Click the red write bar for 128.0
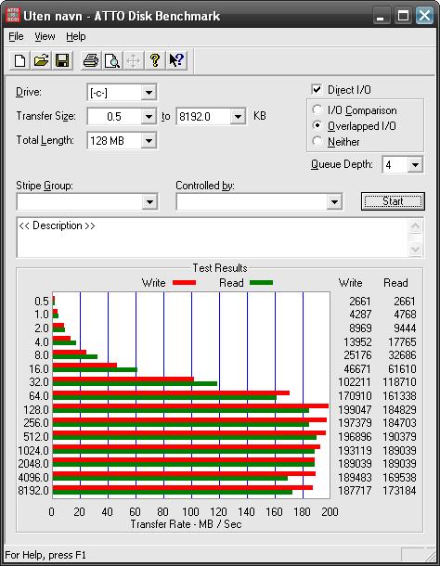 (190, 406)
